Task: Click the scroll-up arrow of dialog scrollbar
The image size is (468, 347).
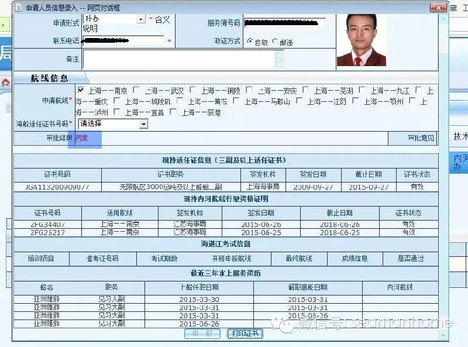Action: pos(443,19)
